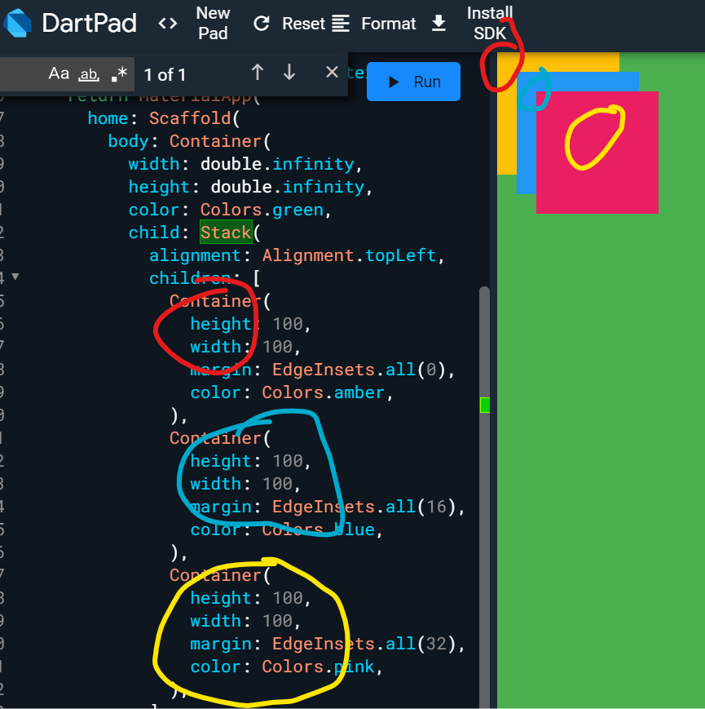705x709 pixels.
Task: Click the code brackets icon beside New Pad
Action: pyautogui.click(x=168, y=23)
